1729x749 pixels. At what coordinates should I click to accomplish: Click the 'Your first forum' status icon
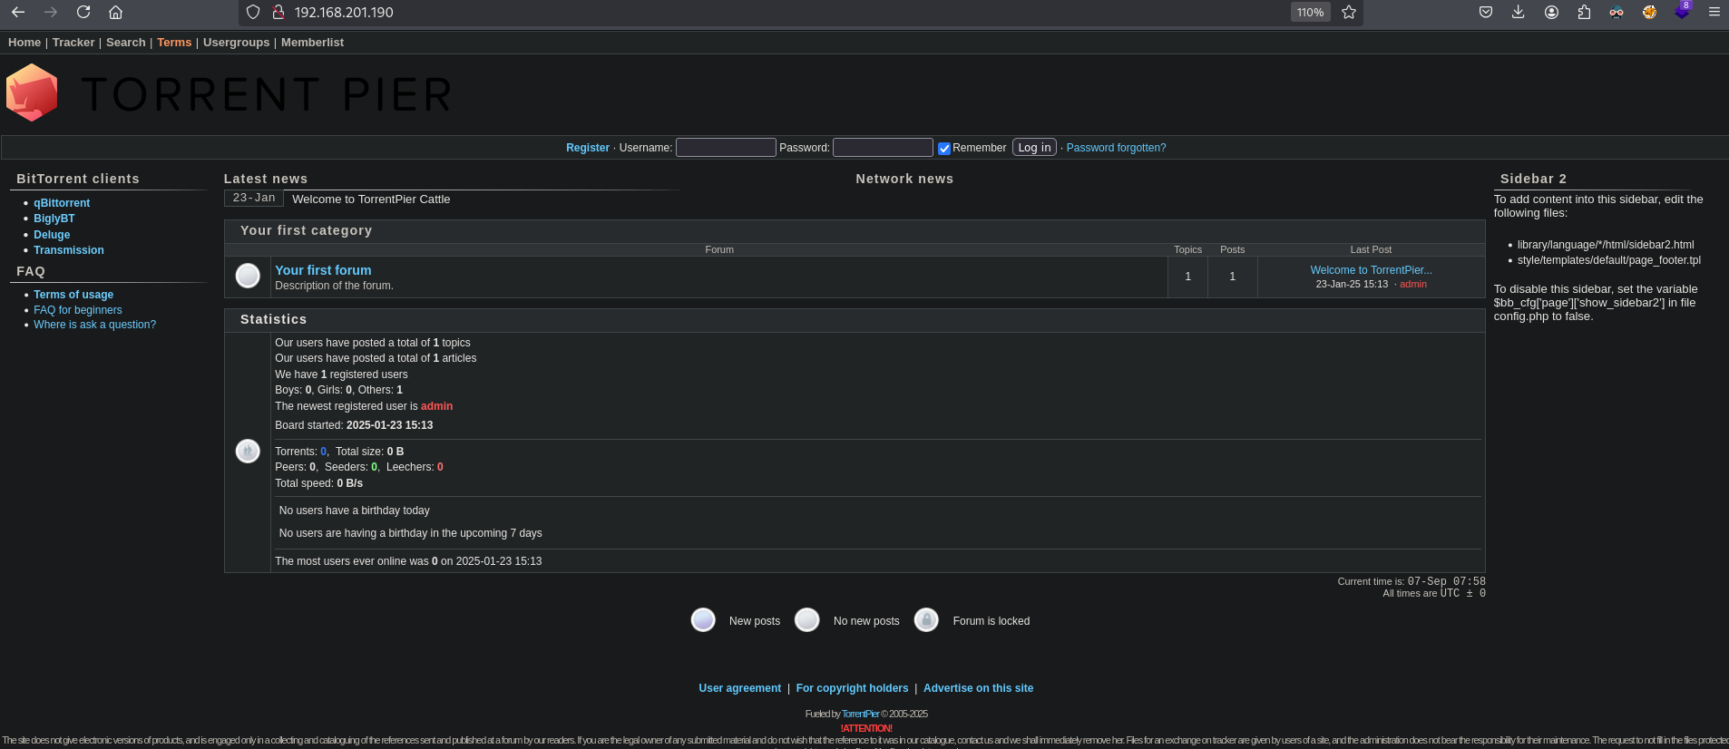click(248, 276)
